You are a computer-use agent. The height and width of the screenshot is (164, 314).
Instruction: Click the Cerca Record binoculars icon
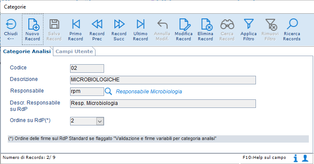coord(227,24)
